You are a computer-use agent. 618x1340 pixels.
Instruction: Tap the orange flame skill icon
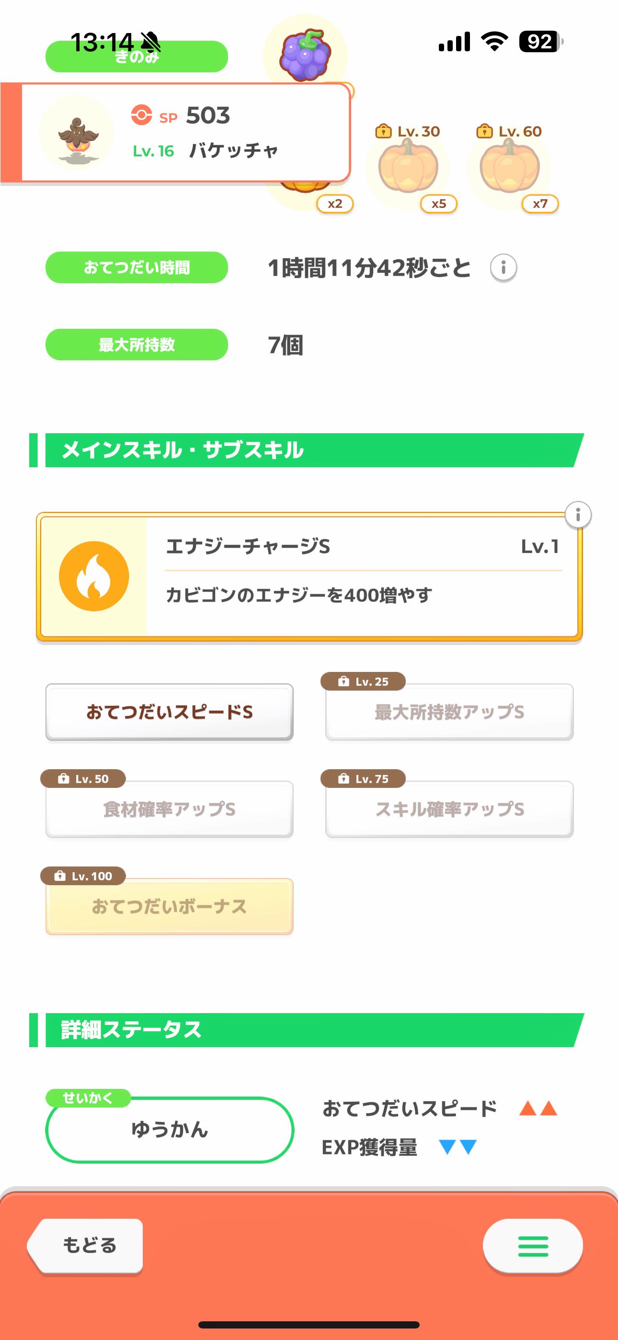point(94,577)
